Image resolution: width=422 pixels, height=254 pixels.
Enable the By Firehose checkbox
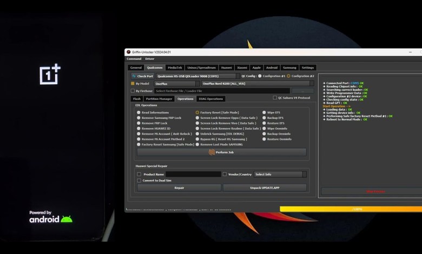click(133, 91)
